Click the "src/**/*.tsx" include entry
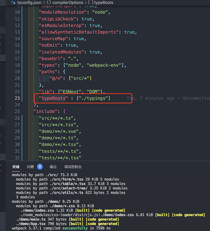Image resolution: width=210 pixels, height=231 pixels. point(57,125)
